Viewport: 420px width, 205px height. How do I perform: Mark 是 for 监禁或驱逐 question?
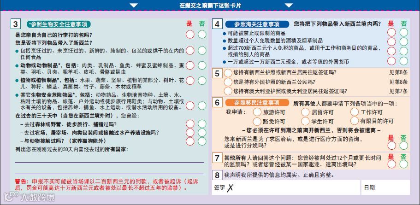pos(391,164)
